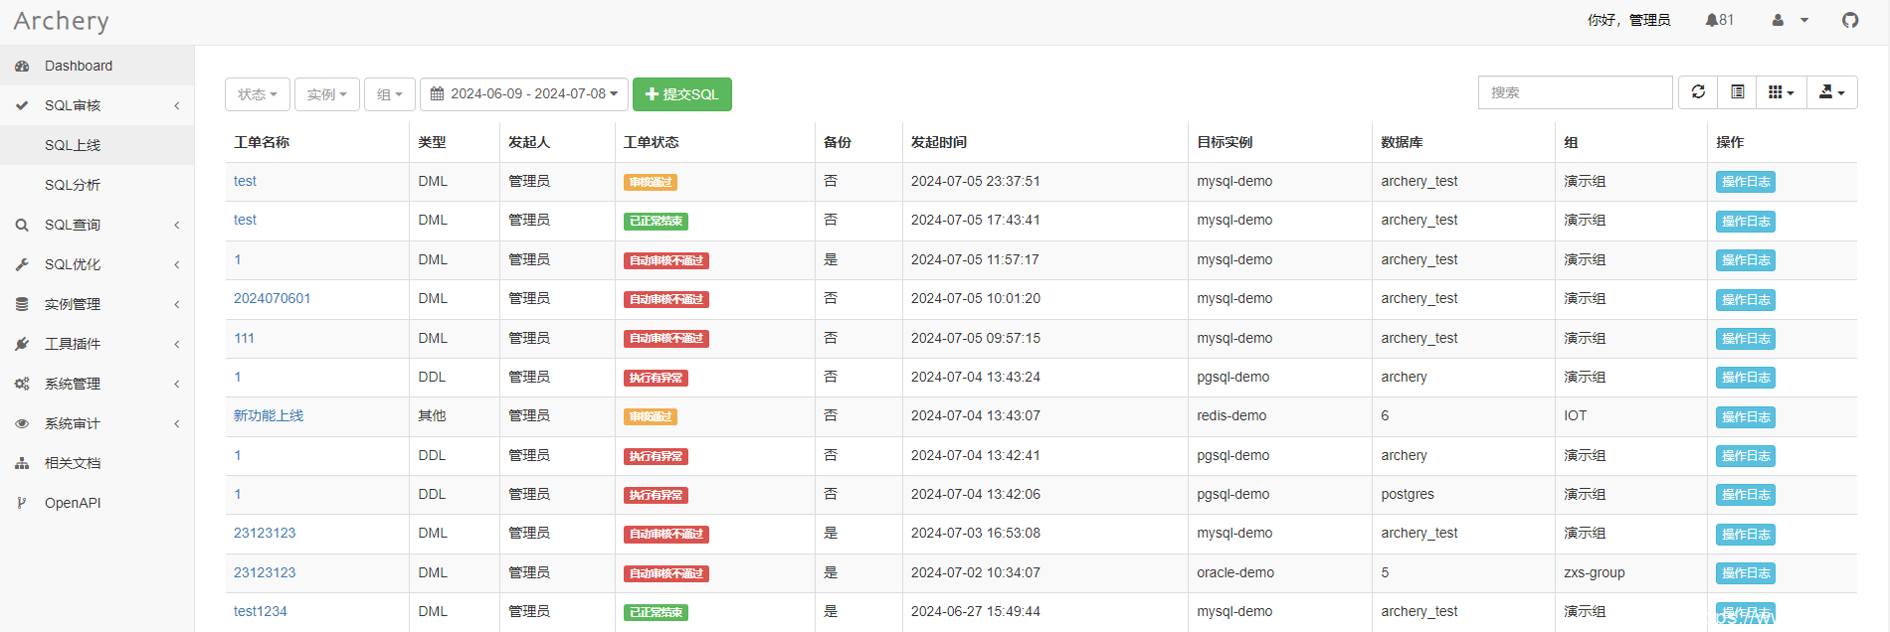Open the OpenAPI menu item
The width and height of the screenshot is (1890, 632).
[73, 503]
